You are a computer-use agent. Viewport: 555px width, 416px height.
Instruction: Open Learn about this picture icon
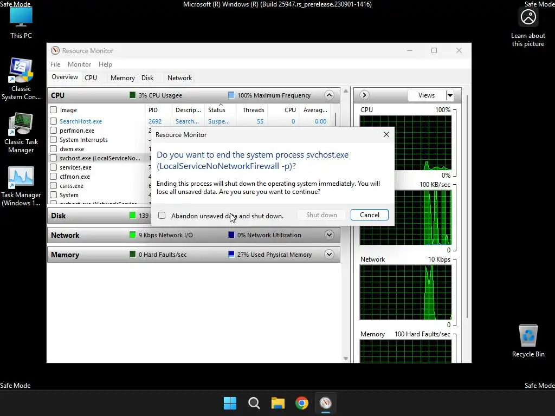[528, 28]
